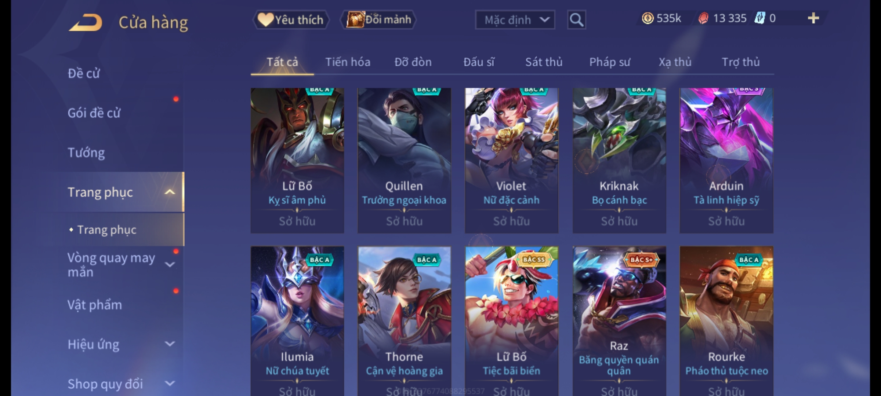Expand the Shop quy đổi section
Screen dimensions: 881x396
click(x=170, y=384)
